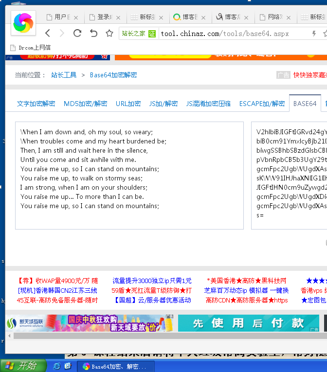Open the Windows 开始 start button
Screen dimensions: 327x372
coord(23,366)
